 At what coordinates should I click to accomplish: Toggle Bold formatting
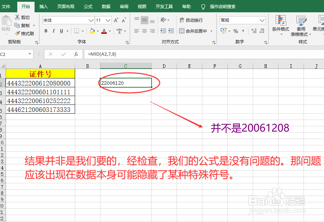pyautogui.click(x=45, y=31)
